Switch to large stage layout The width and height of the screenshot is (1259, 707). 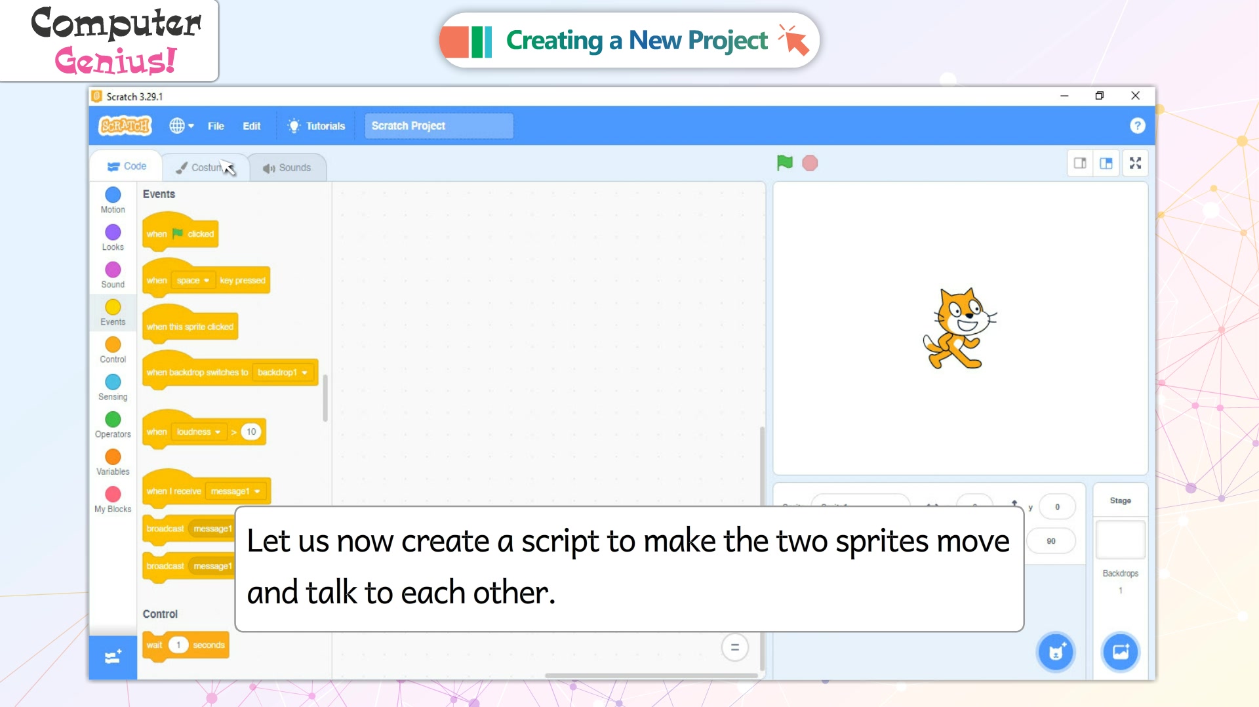pos(1106,163)
